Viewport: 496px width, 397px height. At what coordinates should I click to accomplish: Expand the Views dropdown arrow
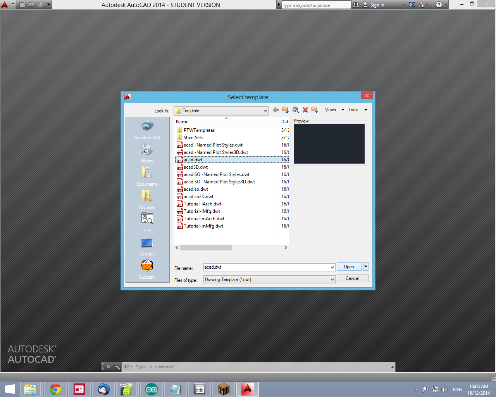342,110
